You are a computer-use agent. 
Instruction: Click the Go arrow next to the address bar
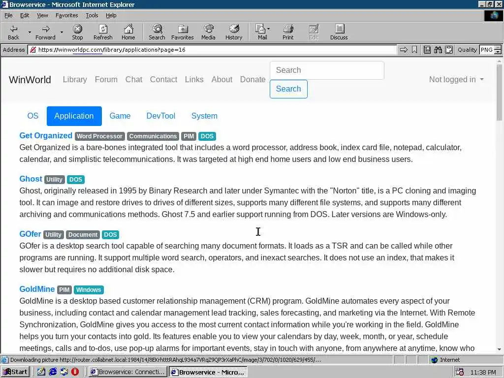(x=404, y=50)
